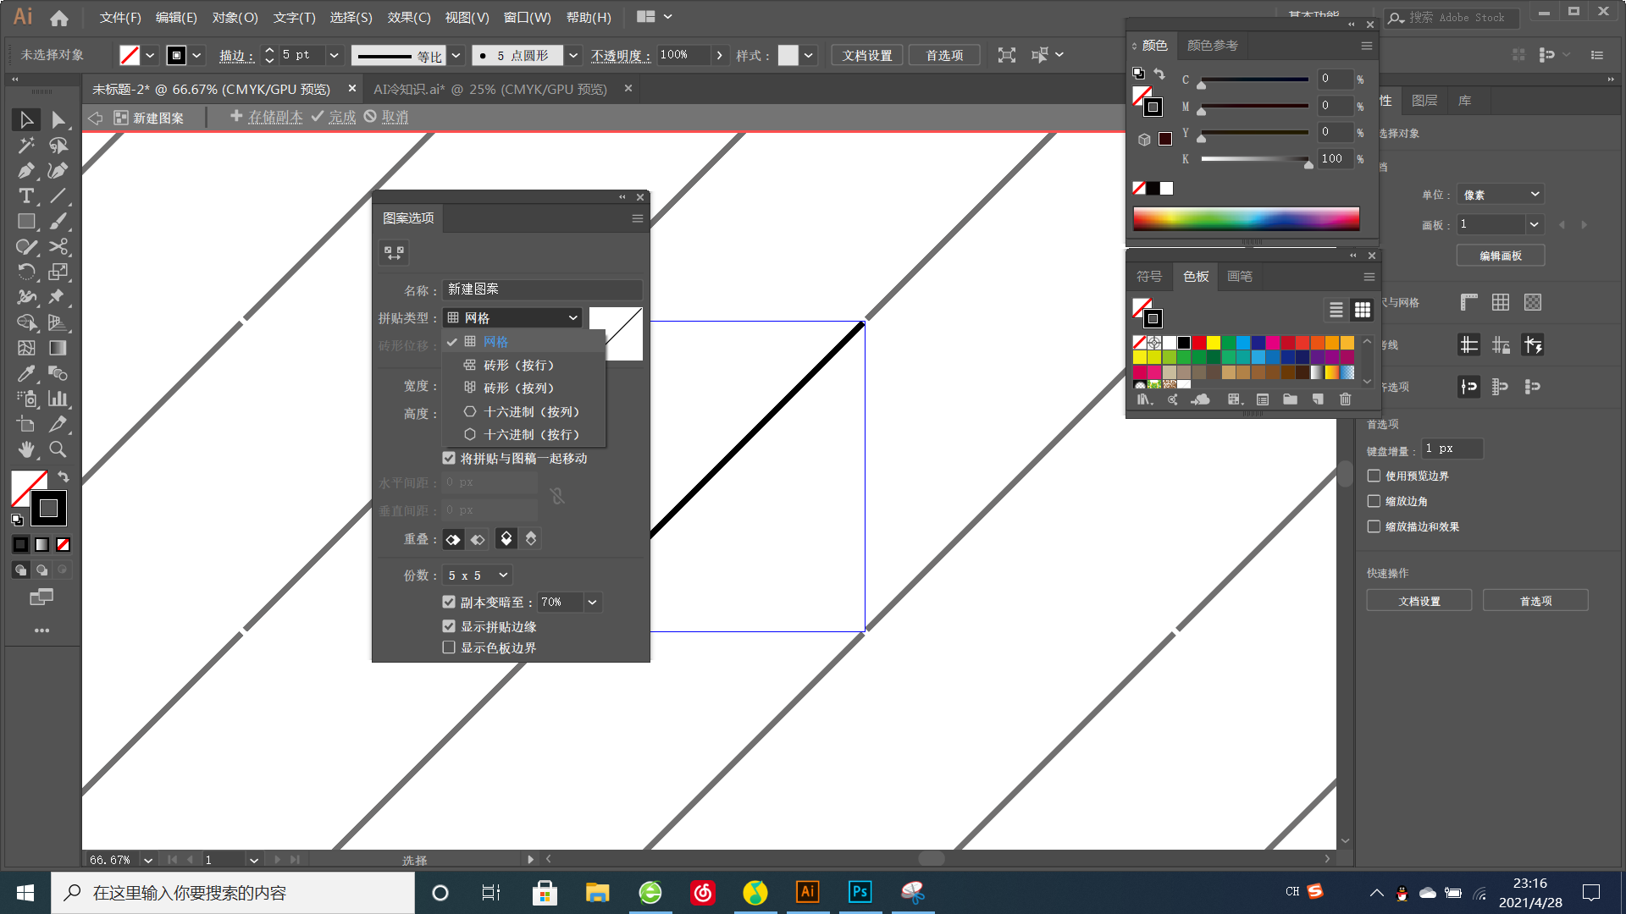Click the Preferences button in control bar
This screenshot has width=1626, height=914.
(x=944, y=55)
